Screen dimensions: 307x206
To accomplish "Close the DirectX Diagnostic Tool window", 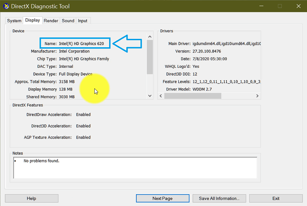I will point(298,6).
